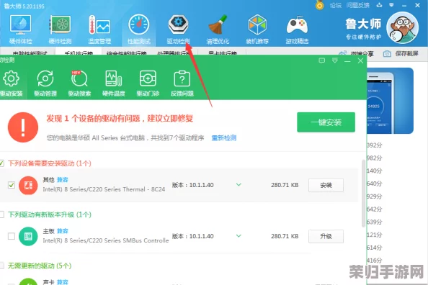Toggle the 无需更新的驱动 group checkbox
Image resolution: width=428 pixels, height=285 pixels.
click(x=1, y=266)
